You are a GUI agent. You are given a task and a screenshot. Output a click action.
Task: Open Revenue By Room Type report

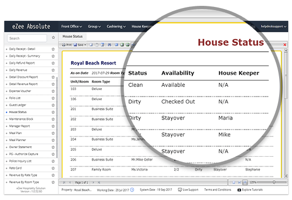tap(24, 182)
